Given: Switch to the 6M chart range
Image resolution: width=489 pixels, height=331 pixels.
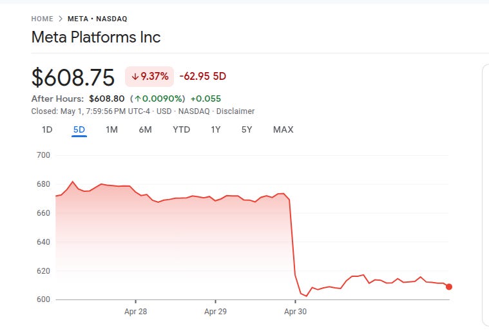Looking at the screenshot, I should pyautogui.click(x=146, y=129).
